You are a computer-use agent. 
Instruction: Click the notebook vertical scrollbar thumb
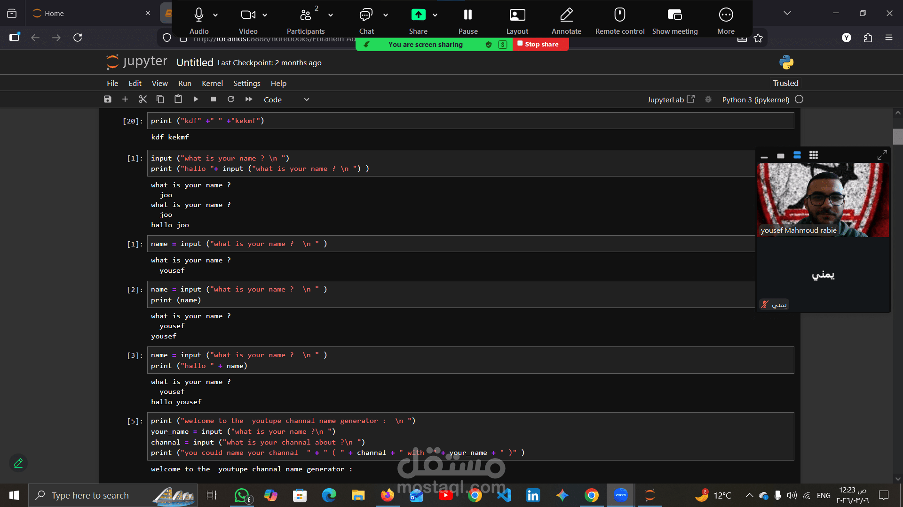(x=897, y=136)
